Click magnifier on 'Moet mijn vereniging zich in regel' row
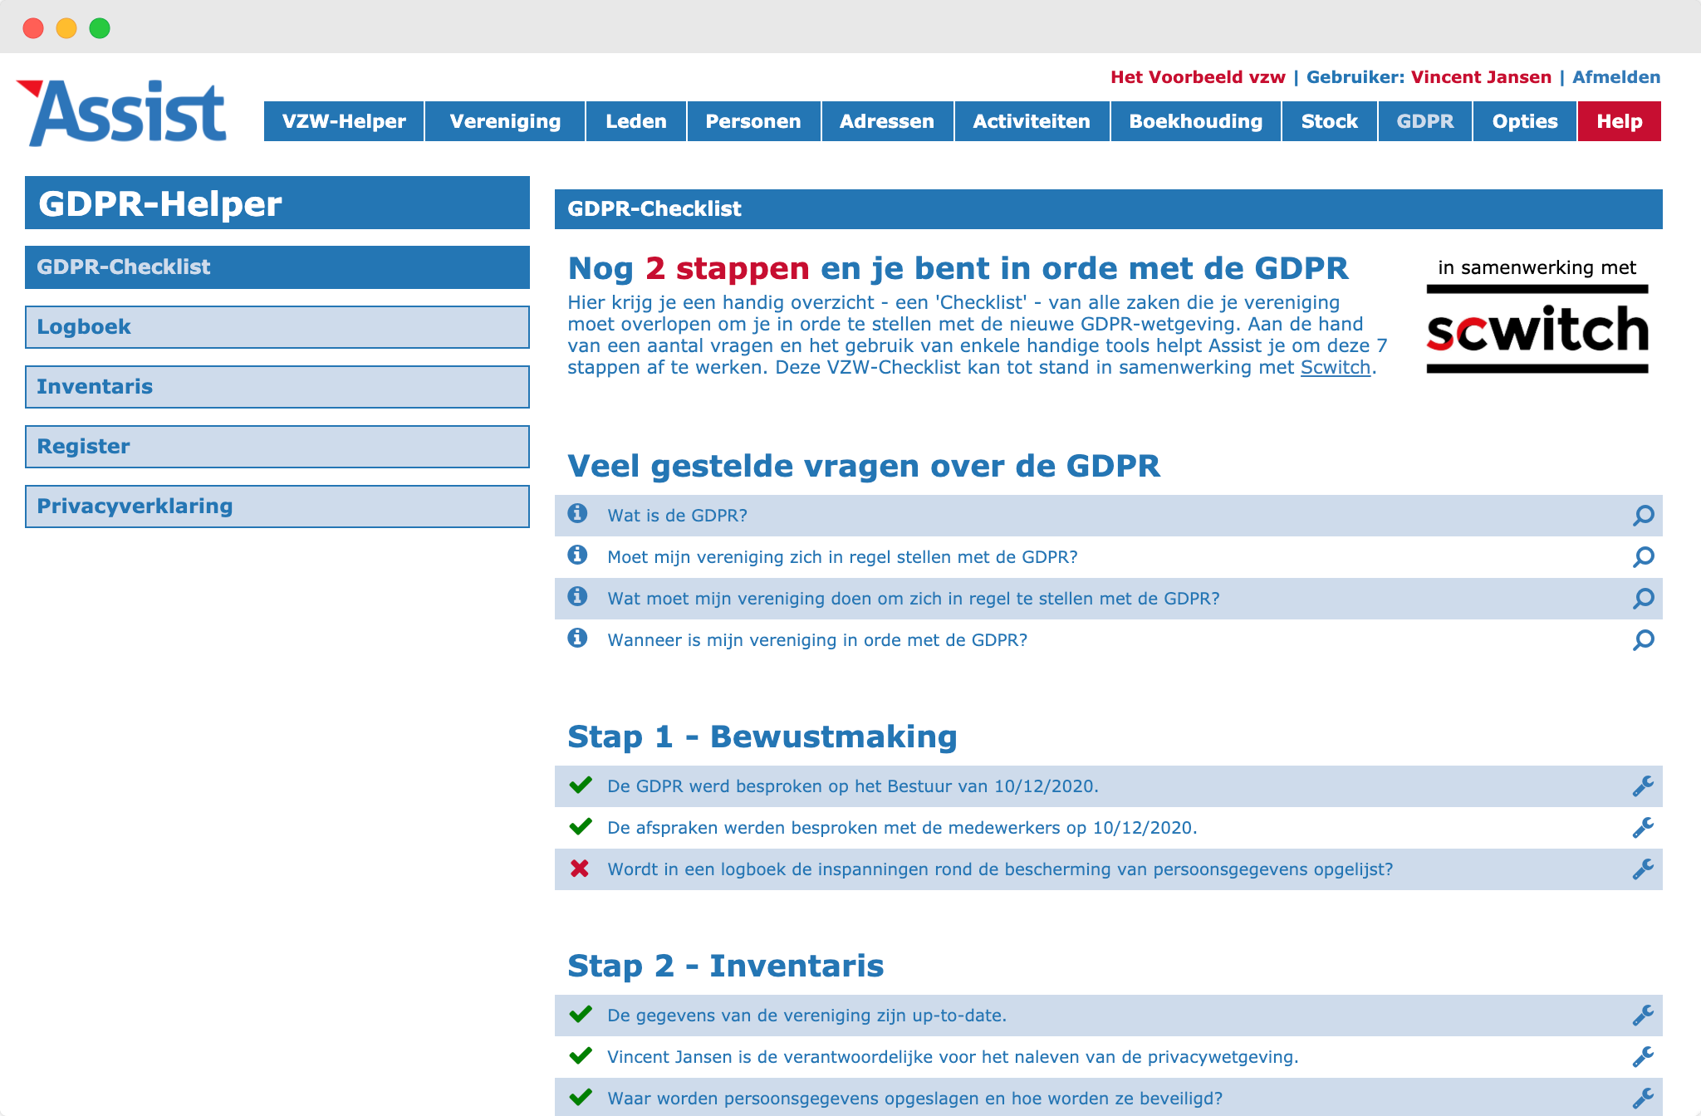The height and width of the screenshot is (1116, 1701). [x=1643, y=557]
